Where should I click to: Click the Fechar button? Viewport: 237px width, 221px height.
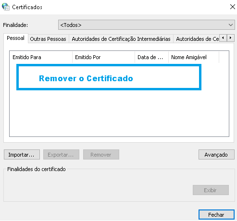[216, 214]
